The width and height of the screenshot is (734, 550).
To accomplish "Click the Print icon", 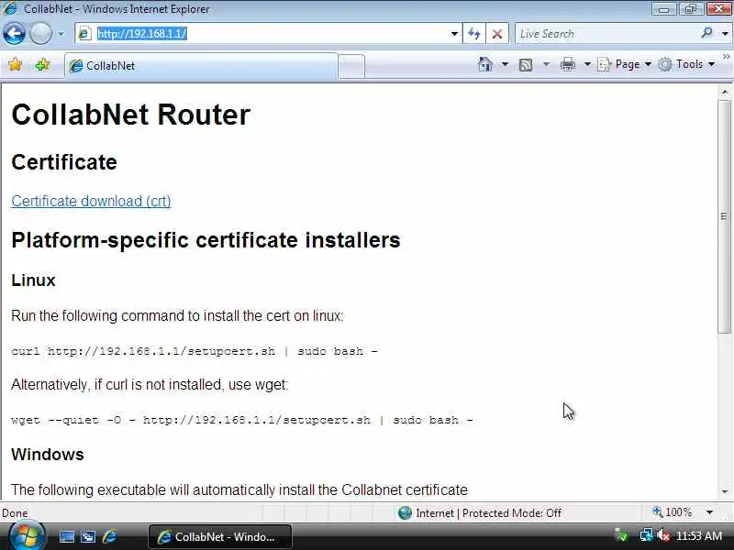I will point(567,64).
